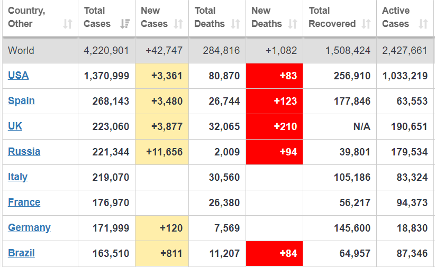Open the Brazil country link
The image size is (435, 267).
click(21, 253)
